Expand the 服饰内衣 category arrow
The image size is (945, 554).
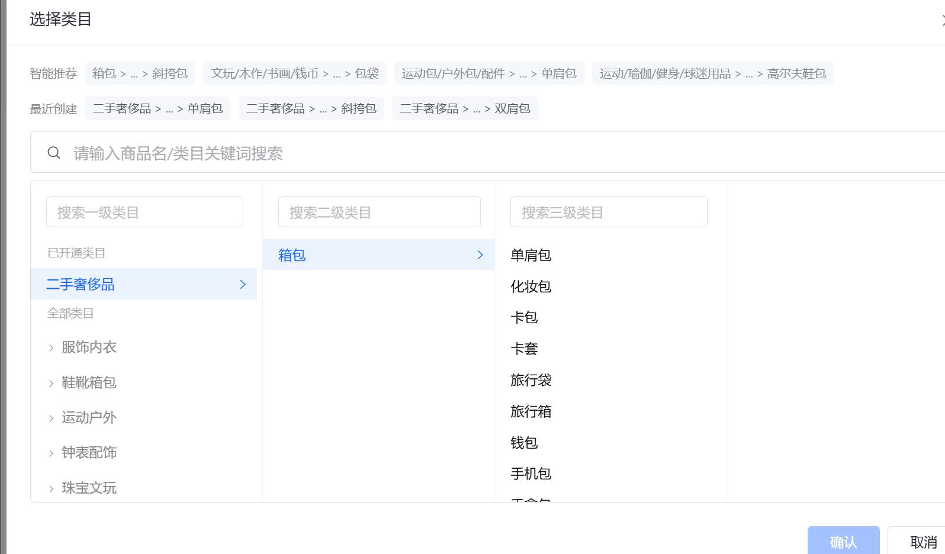coord(52,348)
